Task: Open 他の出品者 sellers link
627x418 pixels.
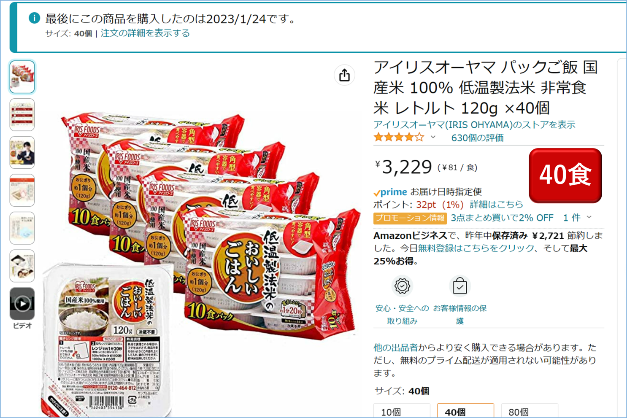Action: pos(395,348)
